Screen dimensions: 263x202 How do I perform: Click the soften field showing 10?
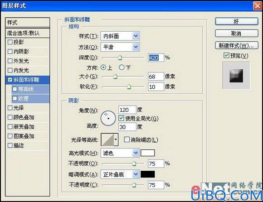click(156, 87)
